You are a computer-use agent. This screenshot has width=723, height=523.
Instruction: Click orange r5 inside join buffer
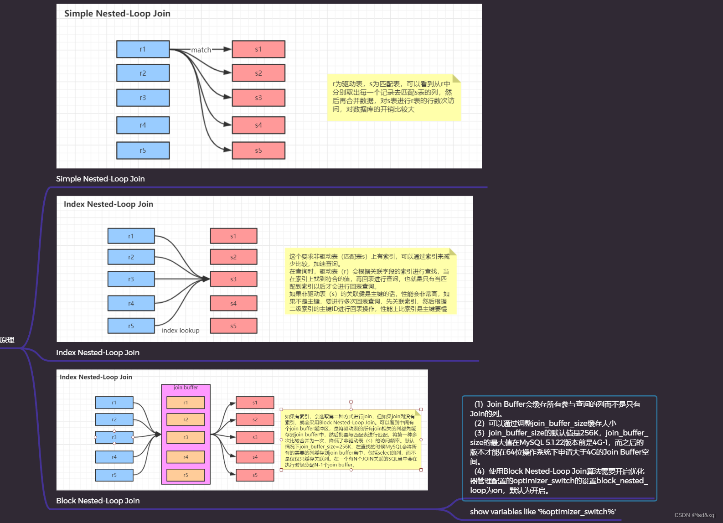pos(186,475)
